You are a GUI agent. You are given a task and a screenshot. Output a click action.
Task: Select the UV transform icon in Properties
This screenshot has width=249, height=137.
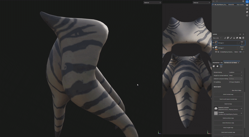click(221, 66)
